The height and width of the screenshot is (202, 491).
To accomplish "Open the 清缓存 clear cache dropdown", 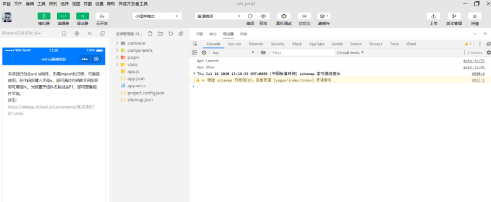I will [324, 16].
